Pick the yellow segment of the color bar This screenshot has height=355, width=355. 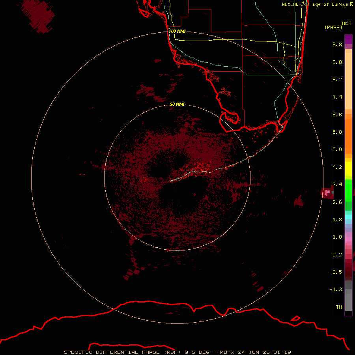tap(348, 169)
